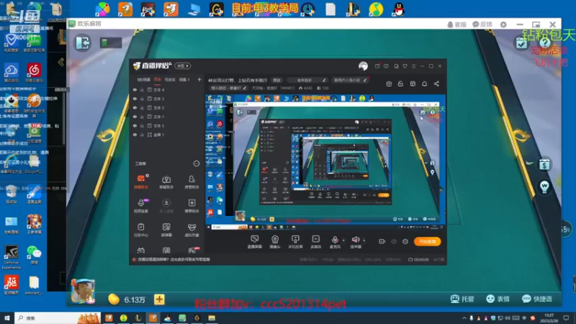This screenshot has height=324, width=576.
Task: Select the 场景 1 tab
Action: [x=184, y=80]
